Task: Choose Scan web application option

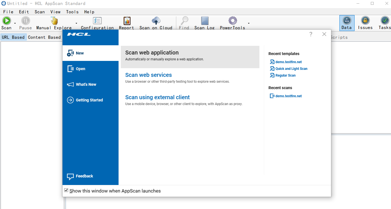Action: (190, 57)
